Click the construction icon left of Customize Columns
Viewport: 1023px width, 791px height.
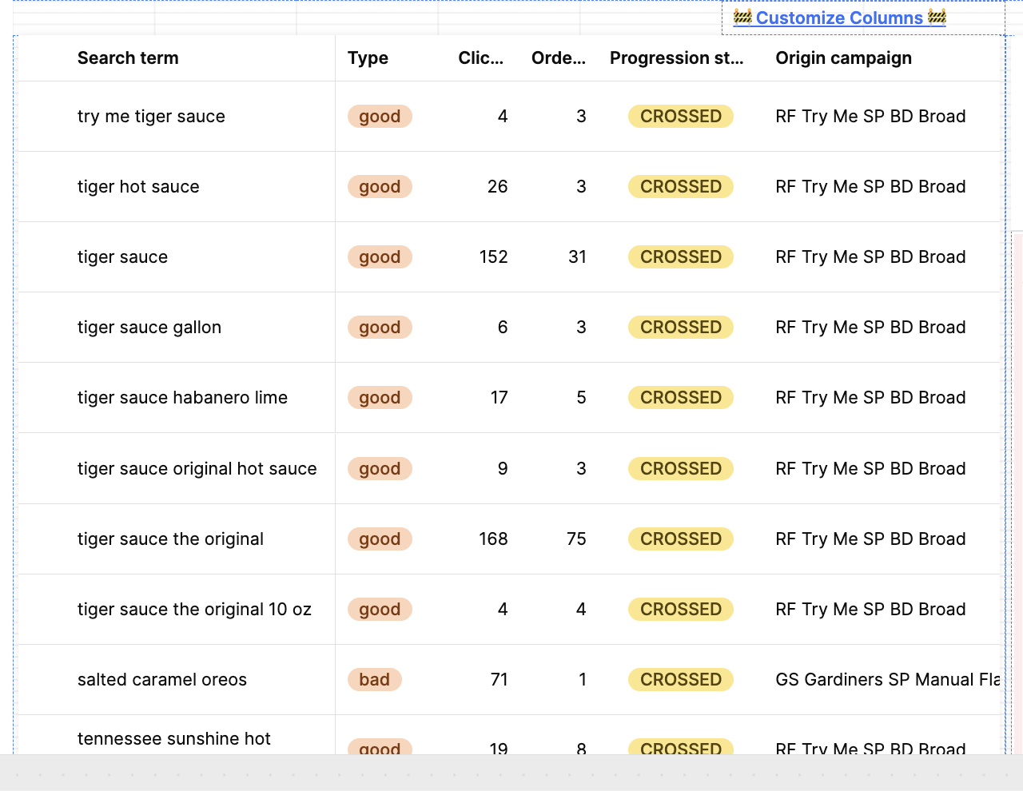[742, 18]
